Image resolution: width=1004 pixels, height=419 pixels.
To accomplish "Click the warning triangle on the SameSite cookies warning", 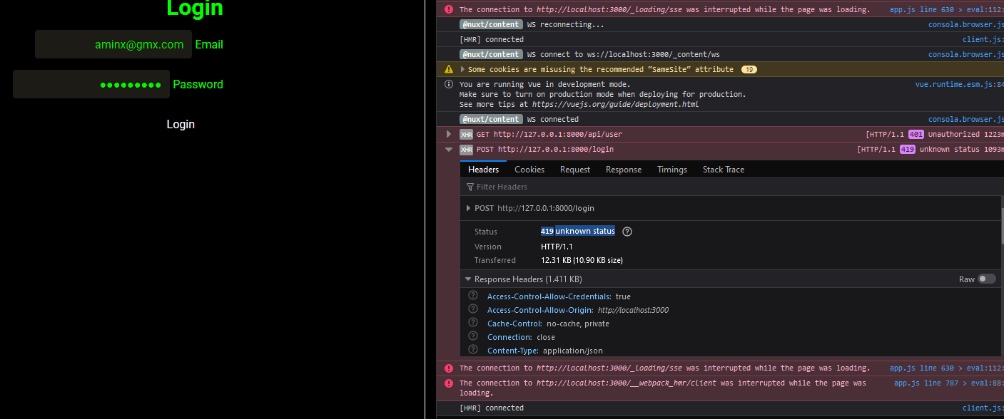I will 448,69.
